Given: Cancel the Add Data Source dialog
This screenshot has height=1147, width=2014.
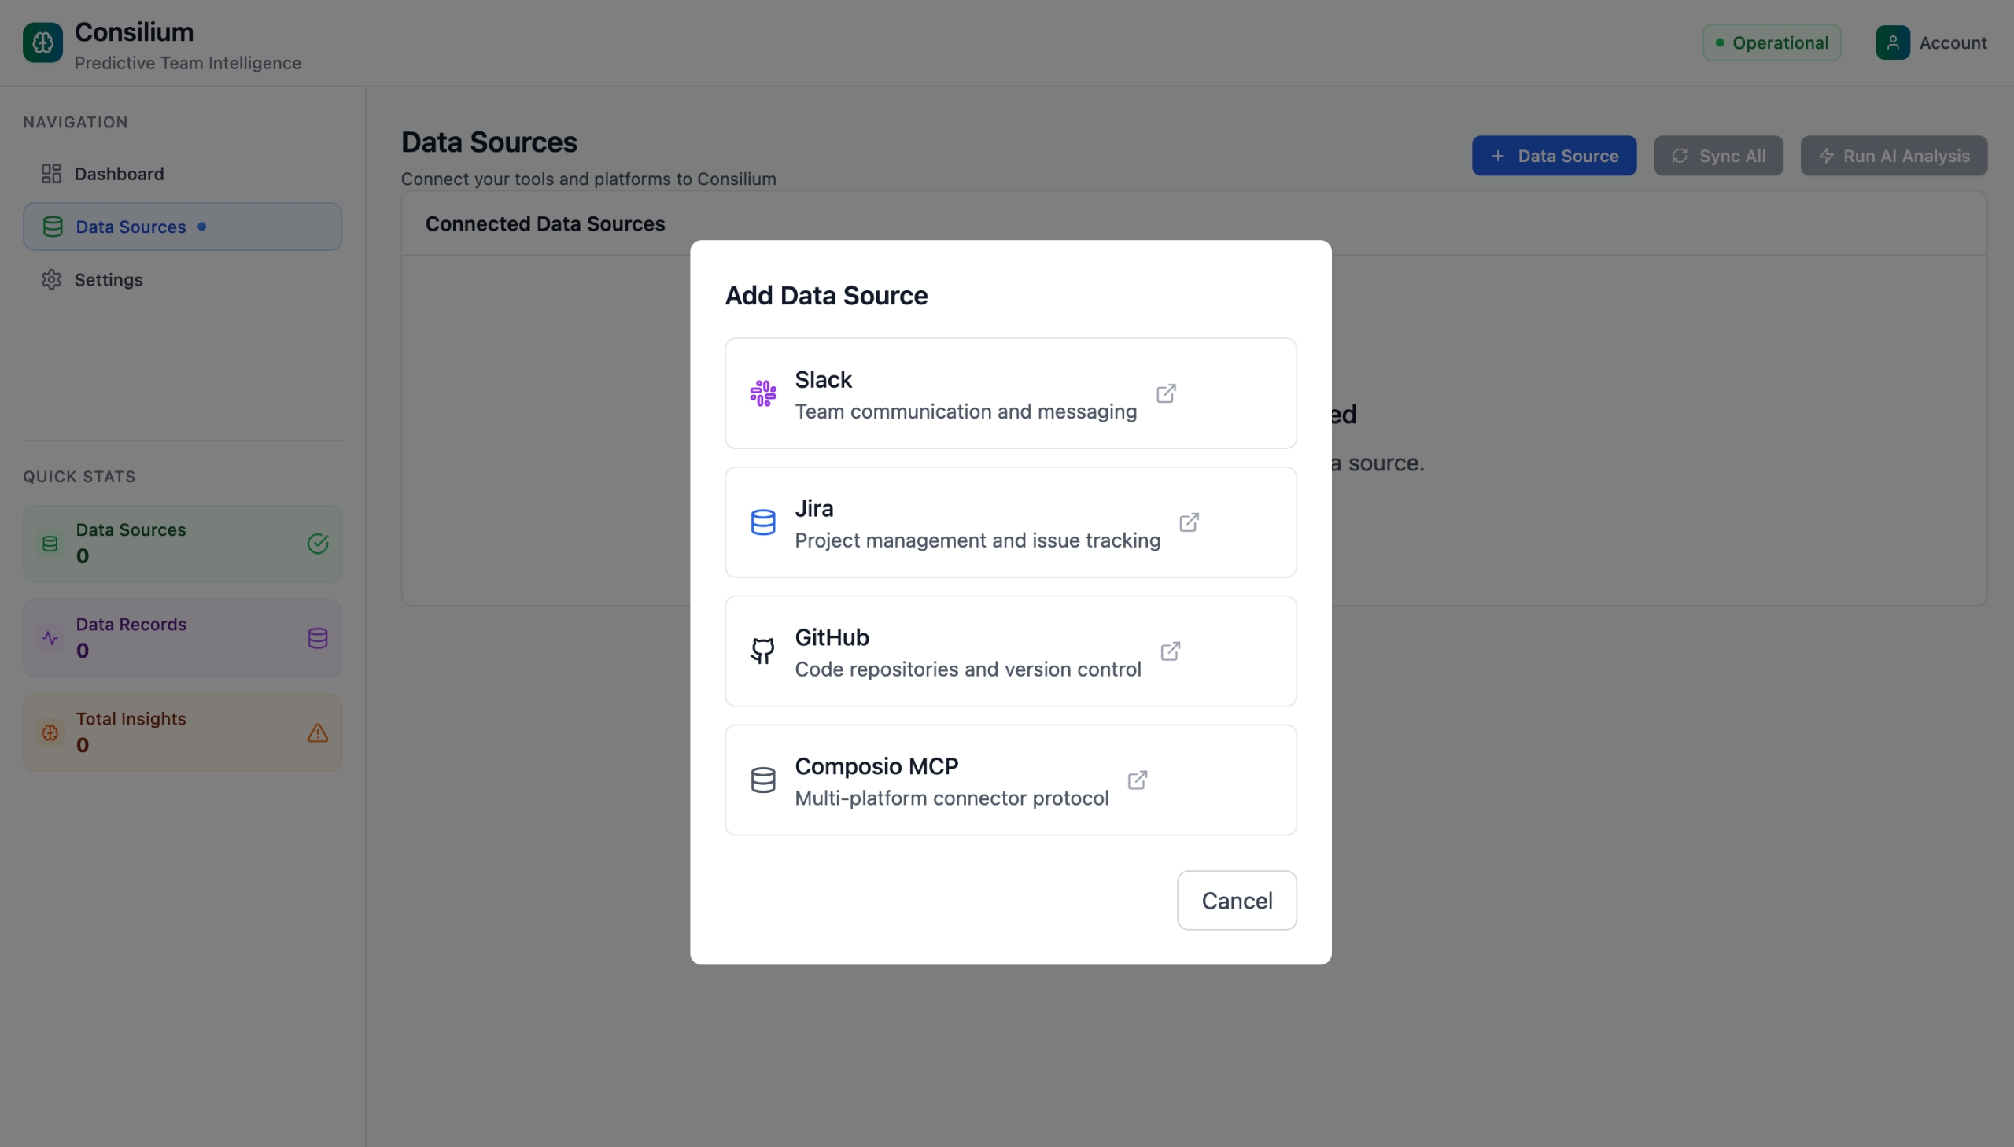Looking at the screenshot, I should [x=1236, y=901].
